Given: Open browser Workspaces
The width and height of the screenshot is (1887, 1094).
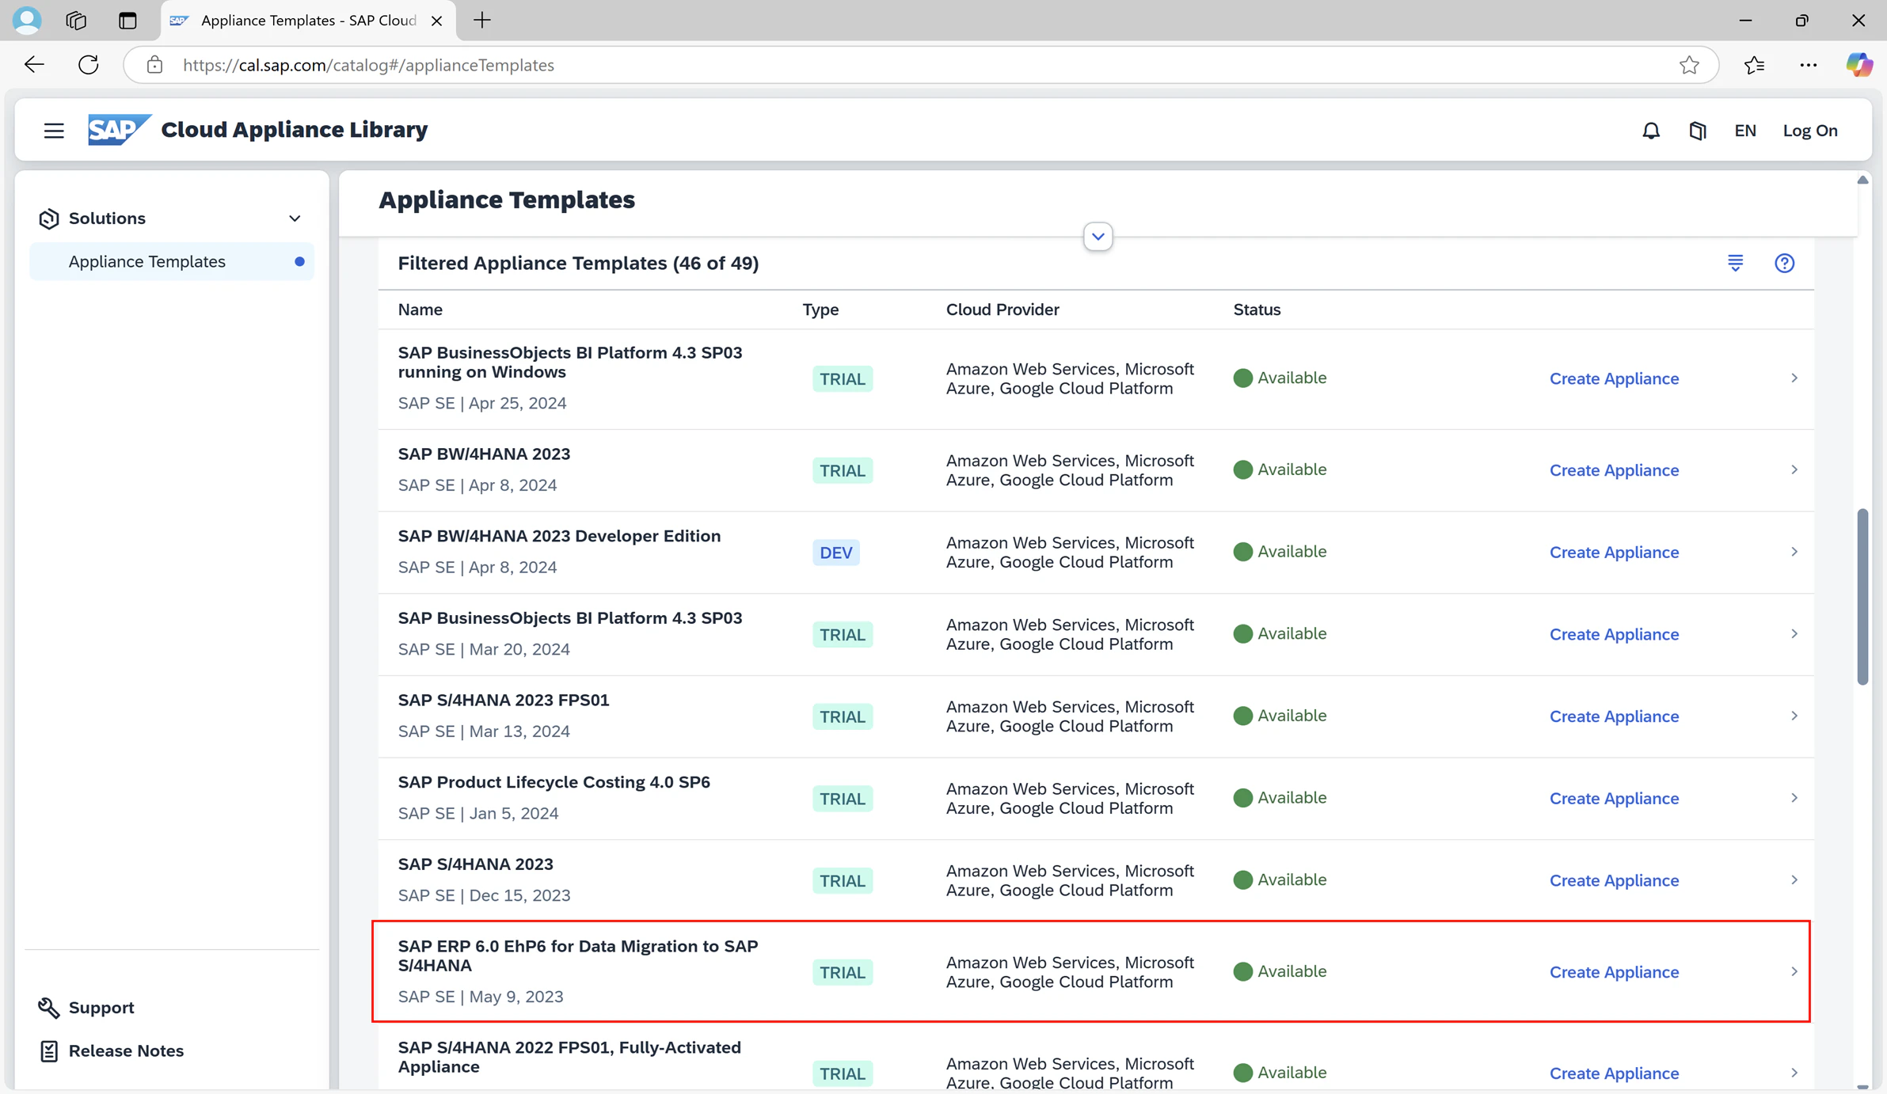Looking at the screenshot, I should (x=76, y=21).
